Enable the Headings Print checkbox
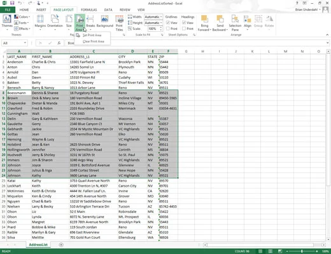Image resolution: width=331 pixels, height=254 pixels. point(184,29)
